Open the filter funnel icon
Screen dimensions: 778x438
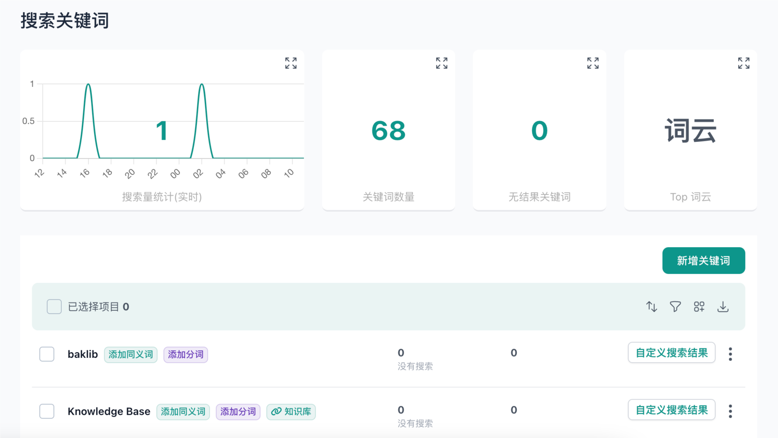[675, 306]
